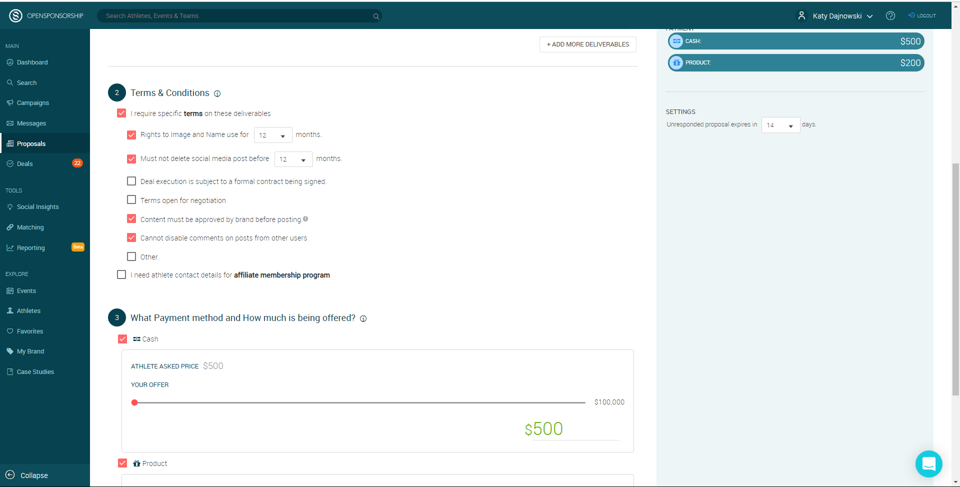
Task: Click the Events calendar icon
Action: [10, 290]
